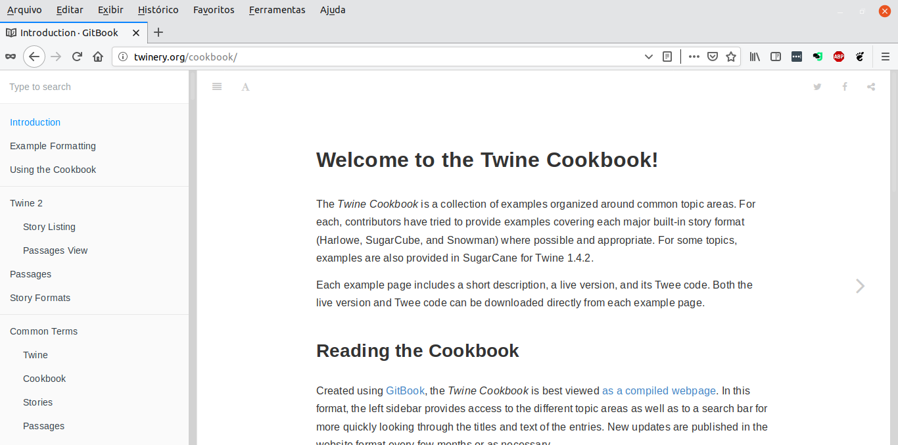This screenshot has width=898, height=445.
Task: Open the Histórico menu
Action: [x=158, y=10]
